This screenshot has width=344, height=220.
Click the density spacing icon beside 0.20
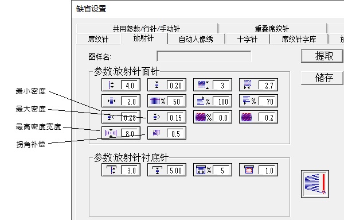pyautogui.click(x=157, y=85)
